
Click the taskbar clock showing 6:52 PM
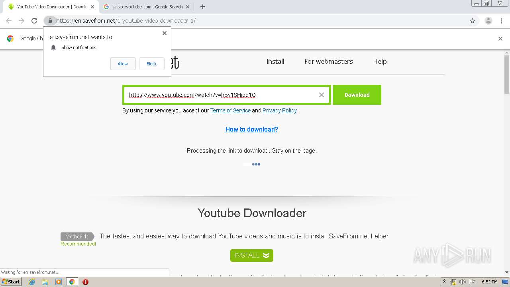coord(489,282)
